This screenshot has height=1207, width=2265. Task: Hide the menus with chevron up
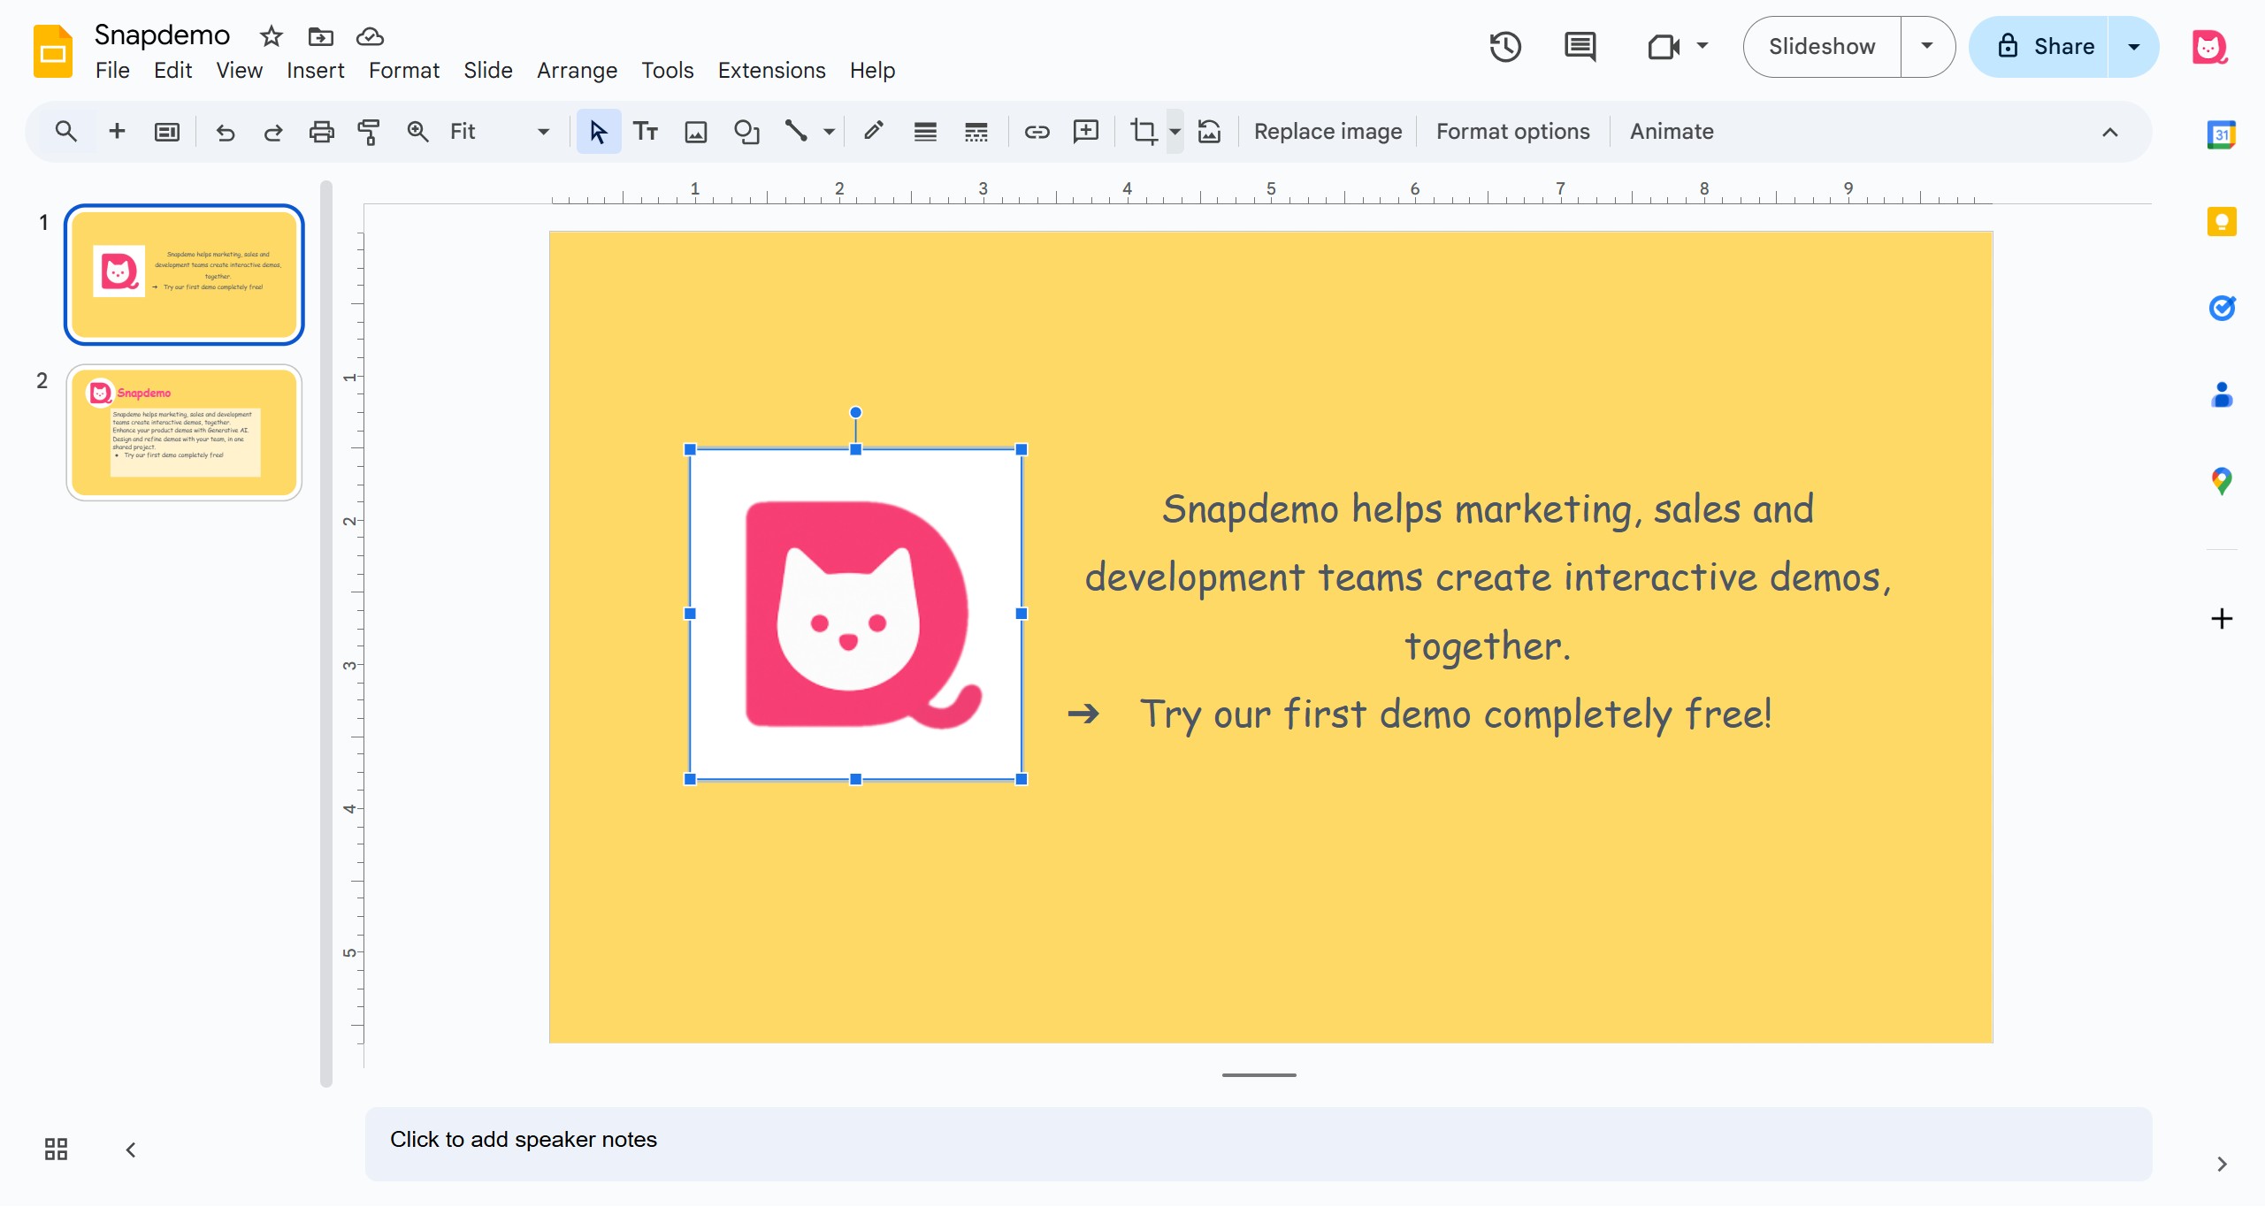[2109, 132]
